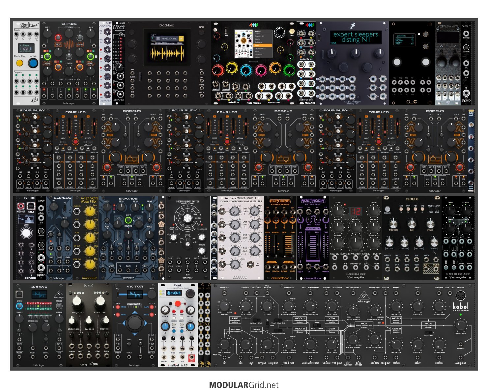Click the disting NT display screen
The height and width of the screenshot is (392, 488).
point(356,37)
